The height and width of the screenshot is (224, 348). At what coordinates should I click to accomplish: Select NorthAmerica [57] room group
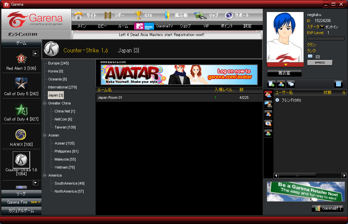tap(69, 191)
